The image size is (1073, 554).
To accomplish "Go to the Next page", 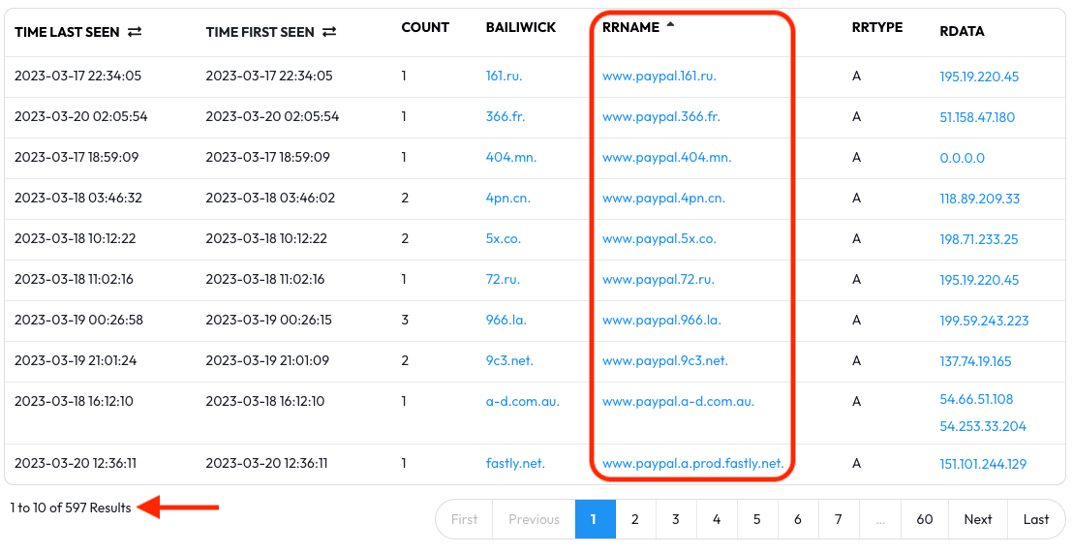I will coord(978,519).
